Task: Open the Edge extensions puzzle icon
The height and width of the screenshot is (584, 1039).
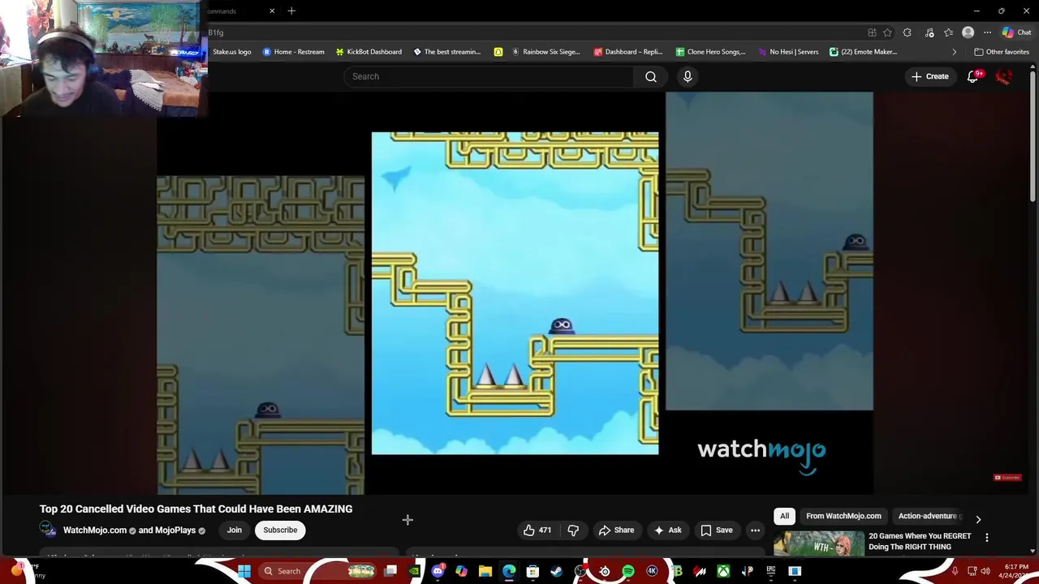Action: (x=908, y=32)
